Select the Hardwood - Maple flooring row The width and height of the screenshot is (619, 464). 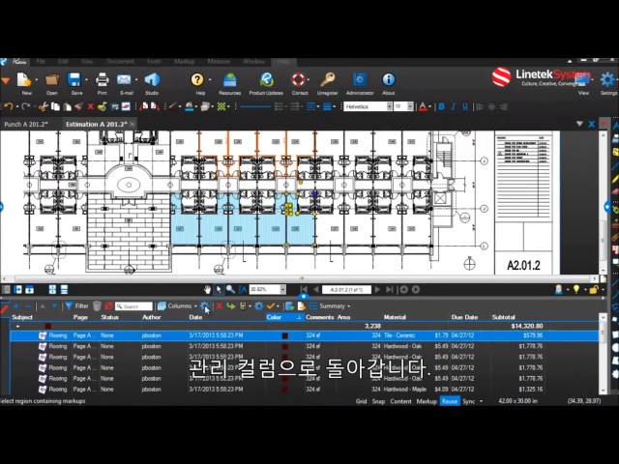coord(304,389)
